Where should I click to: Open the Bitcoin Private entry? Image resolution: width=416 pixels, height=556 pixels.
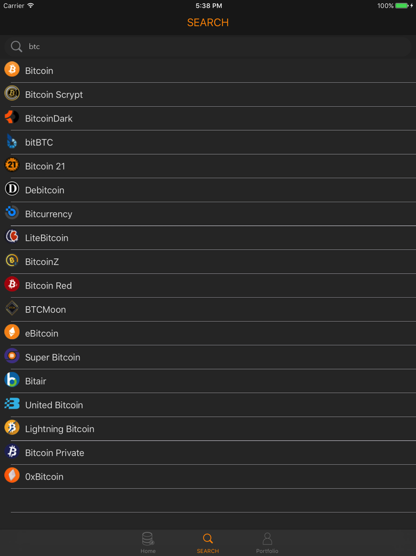coord(208,453)
